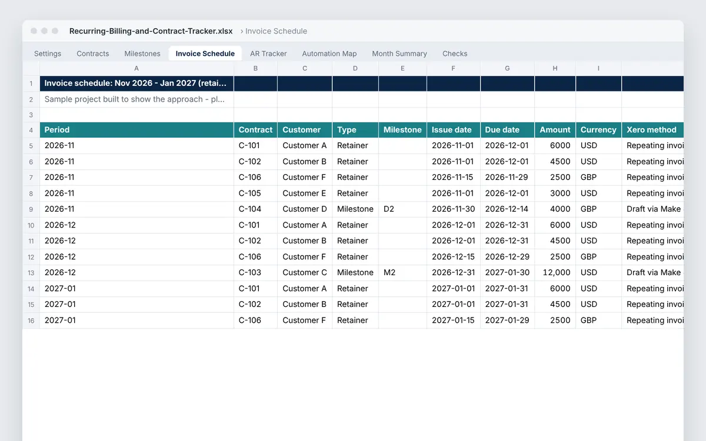Click GBP currency cell in row 7
The width and height of the screenshot is (706, 441).
pos(598,177)
